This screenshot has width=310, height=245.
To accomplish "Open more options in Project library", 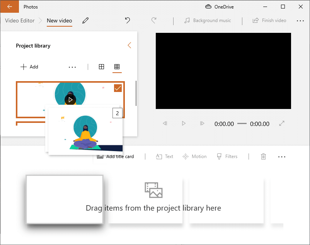I will (72, 67).
